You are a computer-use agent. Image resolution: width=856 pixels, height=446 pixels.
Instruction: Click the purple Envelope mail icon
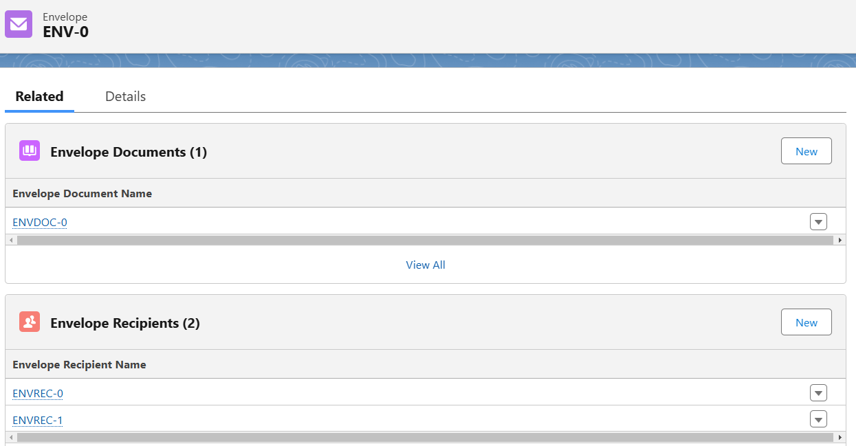tap(19, 24)
